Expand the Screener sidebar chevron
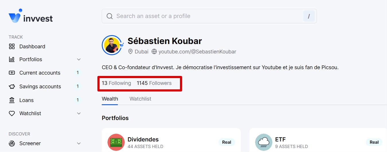This screenshot has width=387, height=152. pos(79,143)
